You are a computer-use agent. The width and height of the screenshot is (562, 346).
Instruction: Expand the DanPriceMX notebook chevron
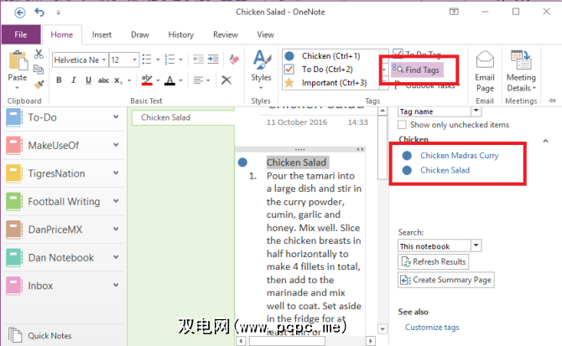click(116, 229)
